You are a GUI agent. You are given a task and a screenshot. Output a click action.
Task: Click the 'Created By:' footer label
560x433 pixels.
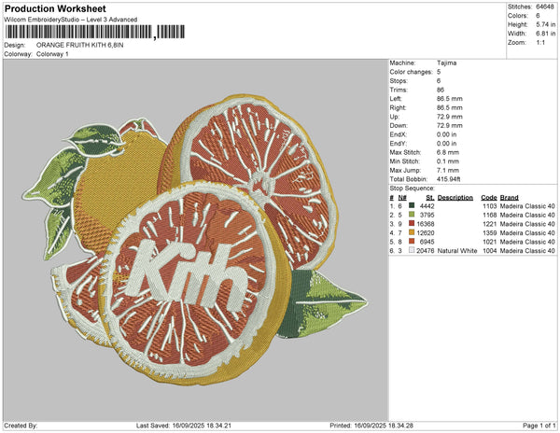21,426
